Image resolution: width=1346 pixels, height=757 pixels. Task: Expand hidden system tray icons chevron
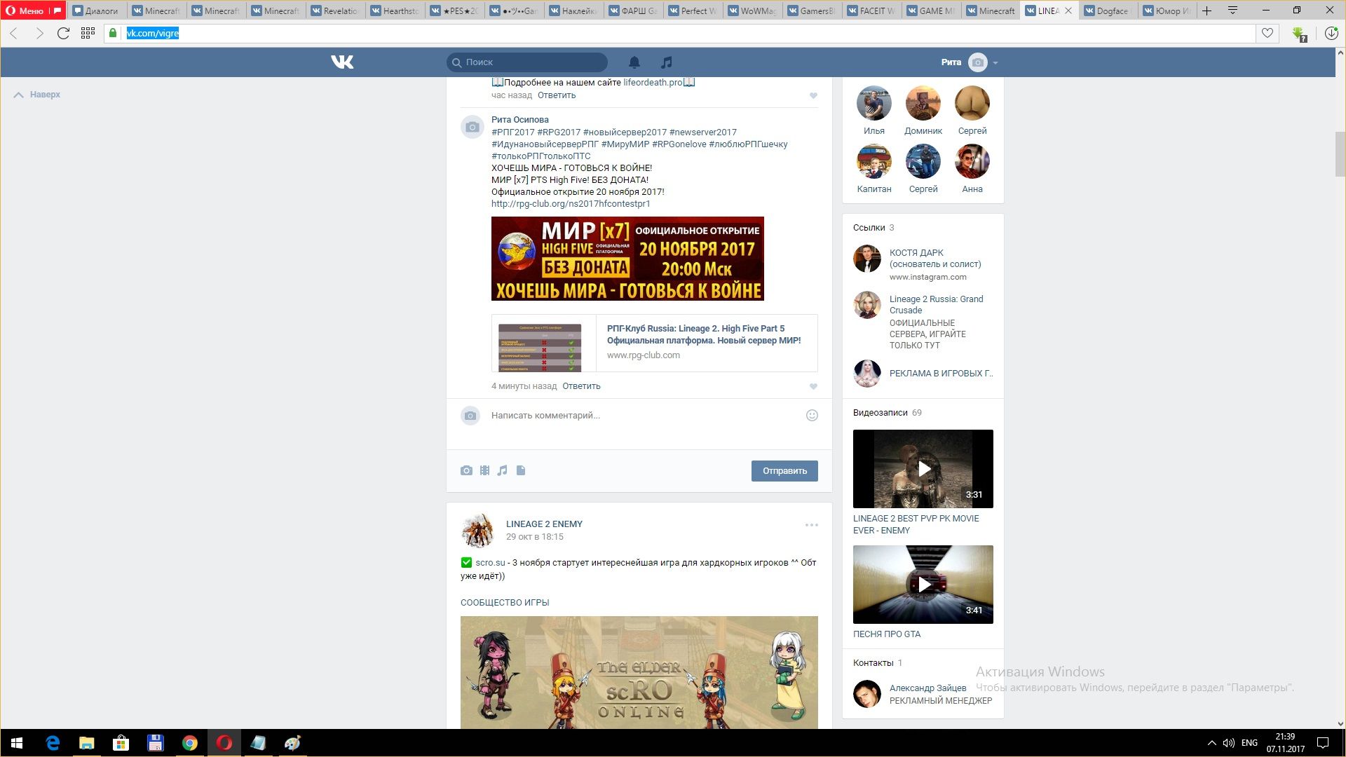pyautogui.click(x=1211, y=743)
